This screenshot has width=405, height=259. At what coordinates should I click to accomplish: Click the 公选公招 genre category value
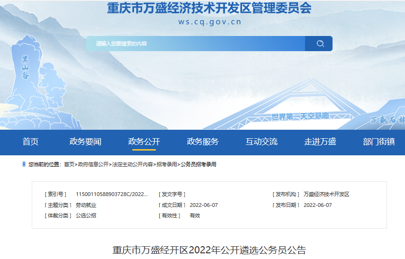(86, 215)
